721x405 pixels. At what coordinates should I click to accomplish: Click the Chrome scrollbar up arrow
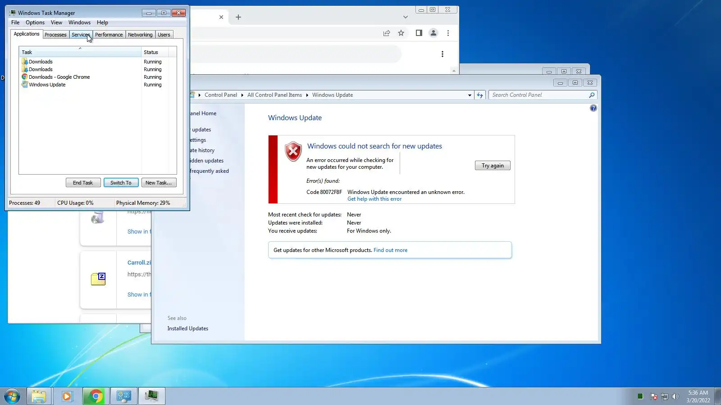[x=454, y=71]
